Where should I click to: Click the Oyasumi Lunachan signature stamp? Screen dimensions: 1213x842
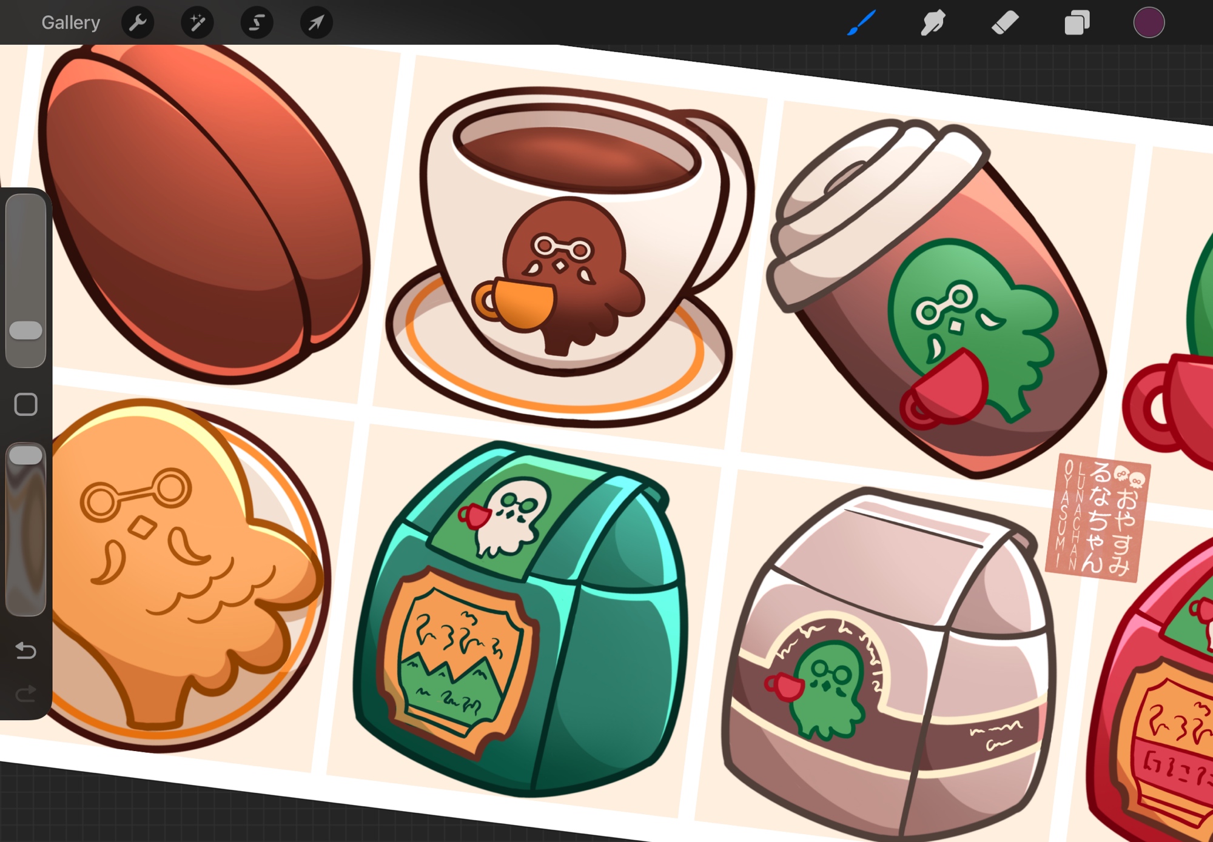click(1097, 517)
